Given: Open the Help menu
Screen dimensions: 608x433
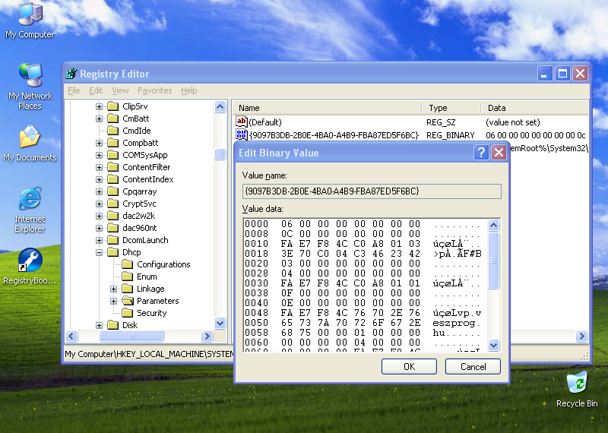Looking at the screenshot, I should [x=188, y=90].
